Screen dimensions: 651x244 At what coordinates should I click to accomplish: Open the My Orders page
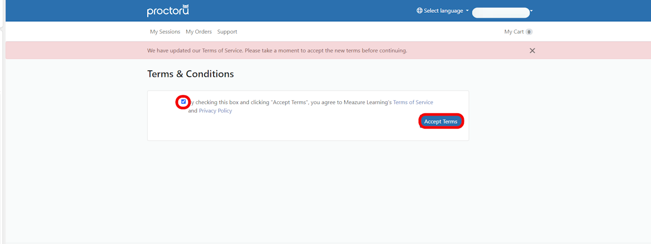coord(198,32)
